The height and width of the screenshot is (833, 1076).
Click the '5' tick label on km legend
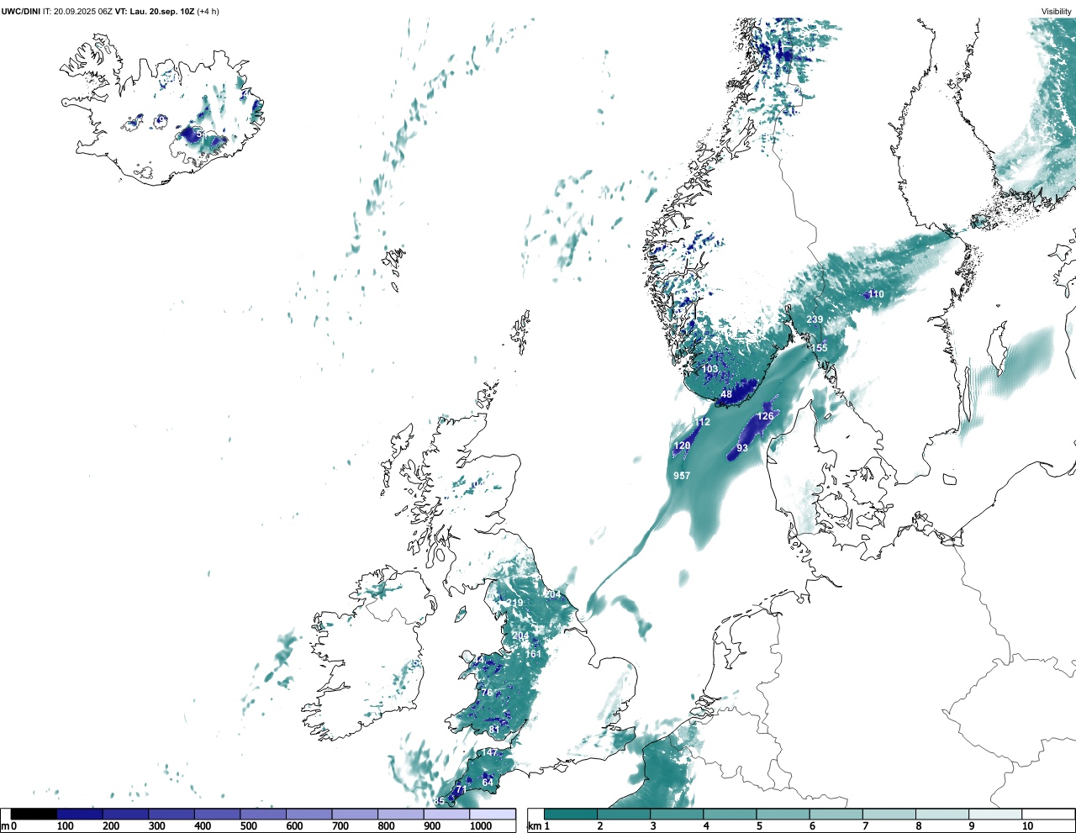(x=759, y=826)
